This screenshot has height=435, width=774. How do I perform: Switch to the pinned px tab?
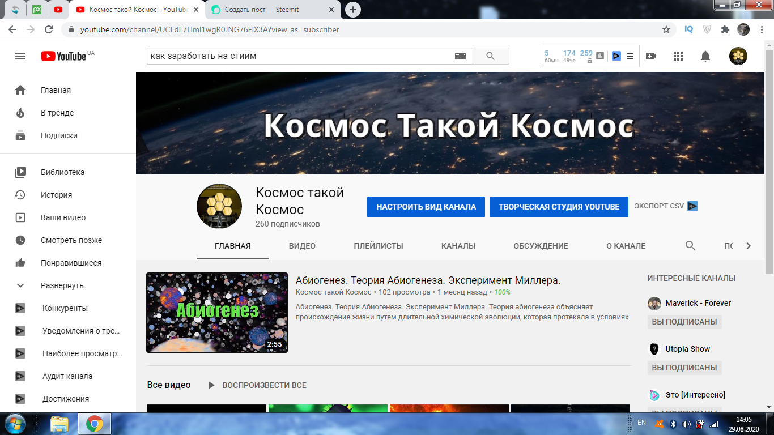37,10
